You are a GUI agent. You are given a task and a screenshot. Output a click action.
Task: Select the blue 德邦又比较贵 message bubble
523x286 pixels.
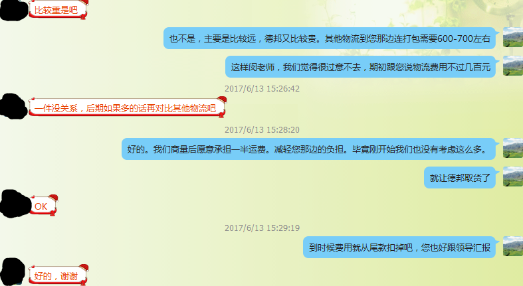click(x=330, y=38)
